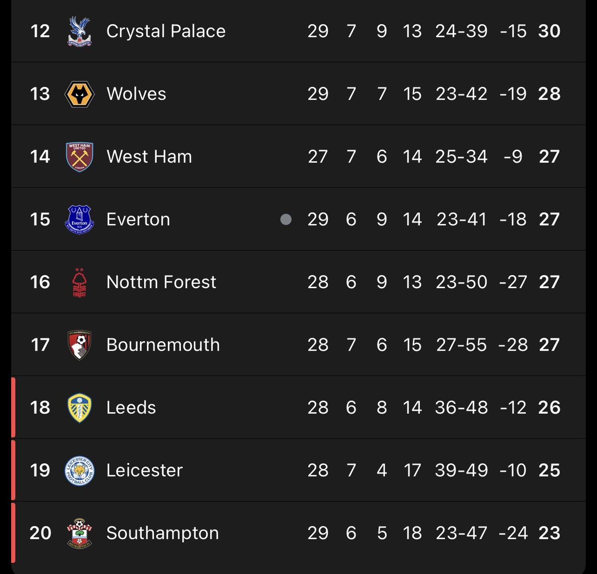Tap the Wolves wolf-head badge

(79, 94)
